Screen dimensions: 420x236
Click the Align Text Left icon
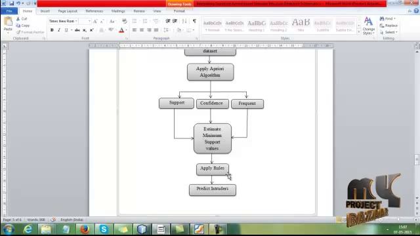(135, 30)
